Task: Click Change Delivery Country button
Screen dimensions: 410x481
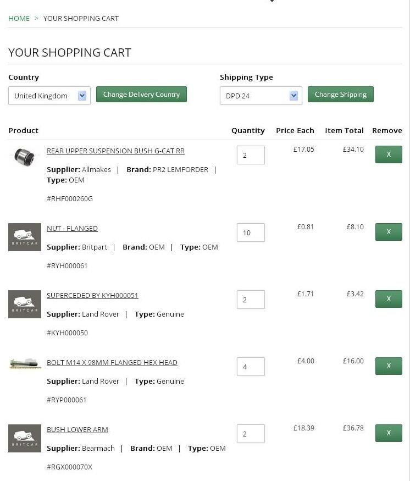Action: [141, 94]
